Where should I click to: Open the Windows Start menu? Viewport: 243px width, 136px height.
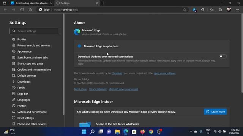[84, 132]
